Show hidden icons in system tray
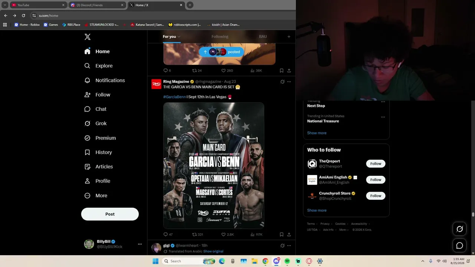The width and height of the screenshot is (475, 267). [422, 261]
